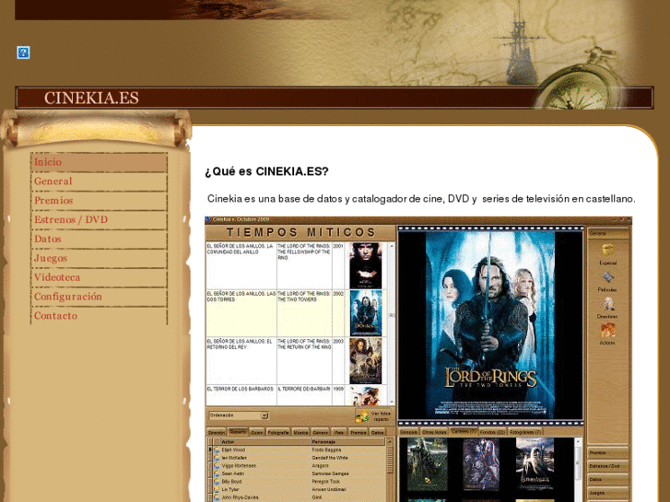Click the broken image placeholder icon
This screenshot has width=670, height=502.
coord(23,53)
